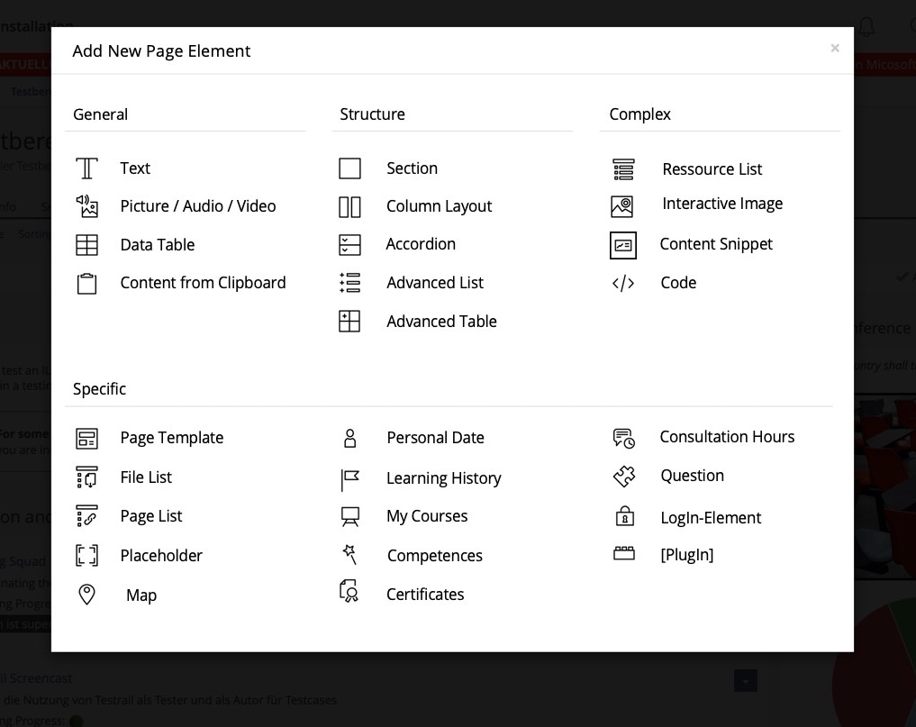Click the Text element icon

[86, 168]
